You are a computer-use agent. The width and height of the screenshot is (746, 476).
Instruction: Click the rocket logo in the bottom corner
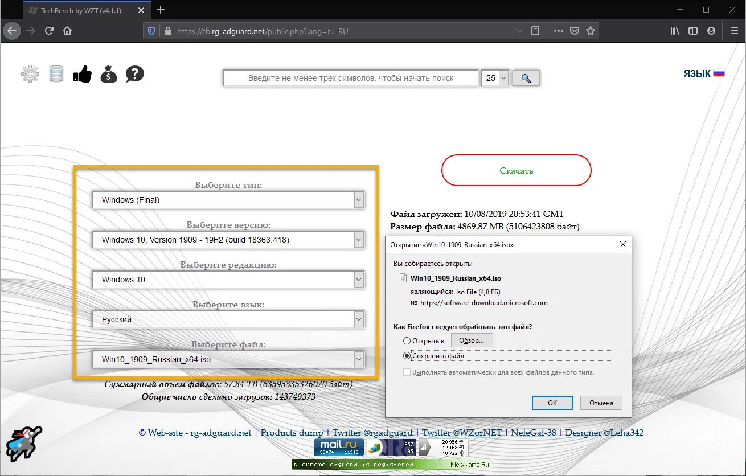tap(24, 444)
